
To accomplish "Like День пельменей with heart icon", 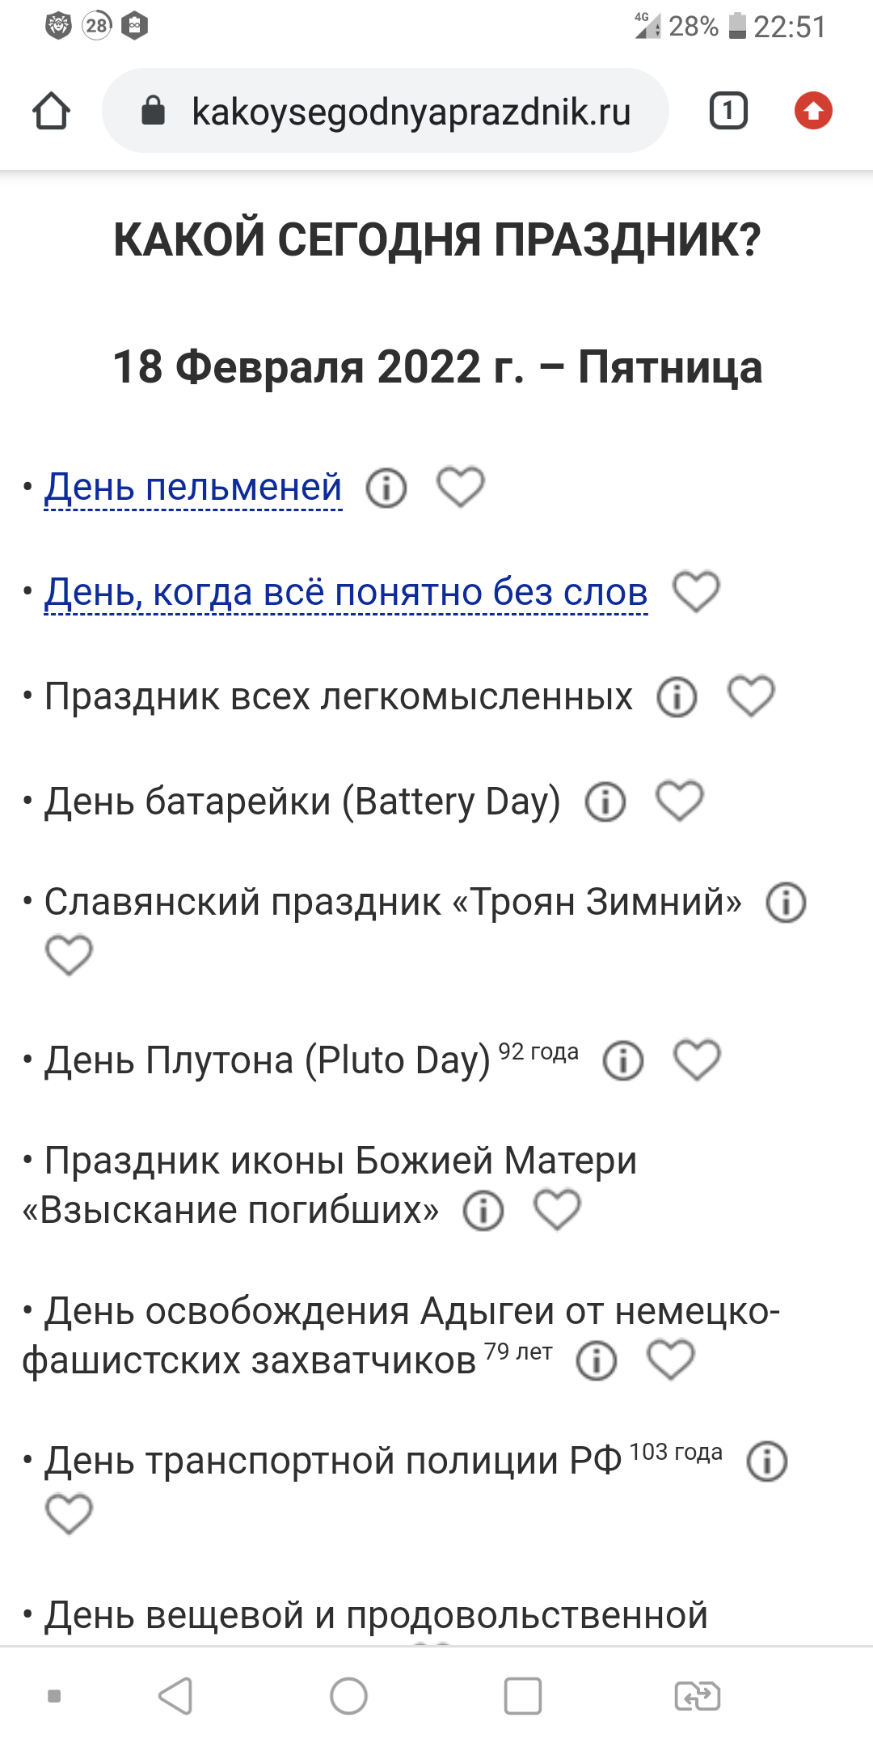I will (x=461, y=487).
